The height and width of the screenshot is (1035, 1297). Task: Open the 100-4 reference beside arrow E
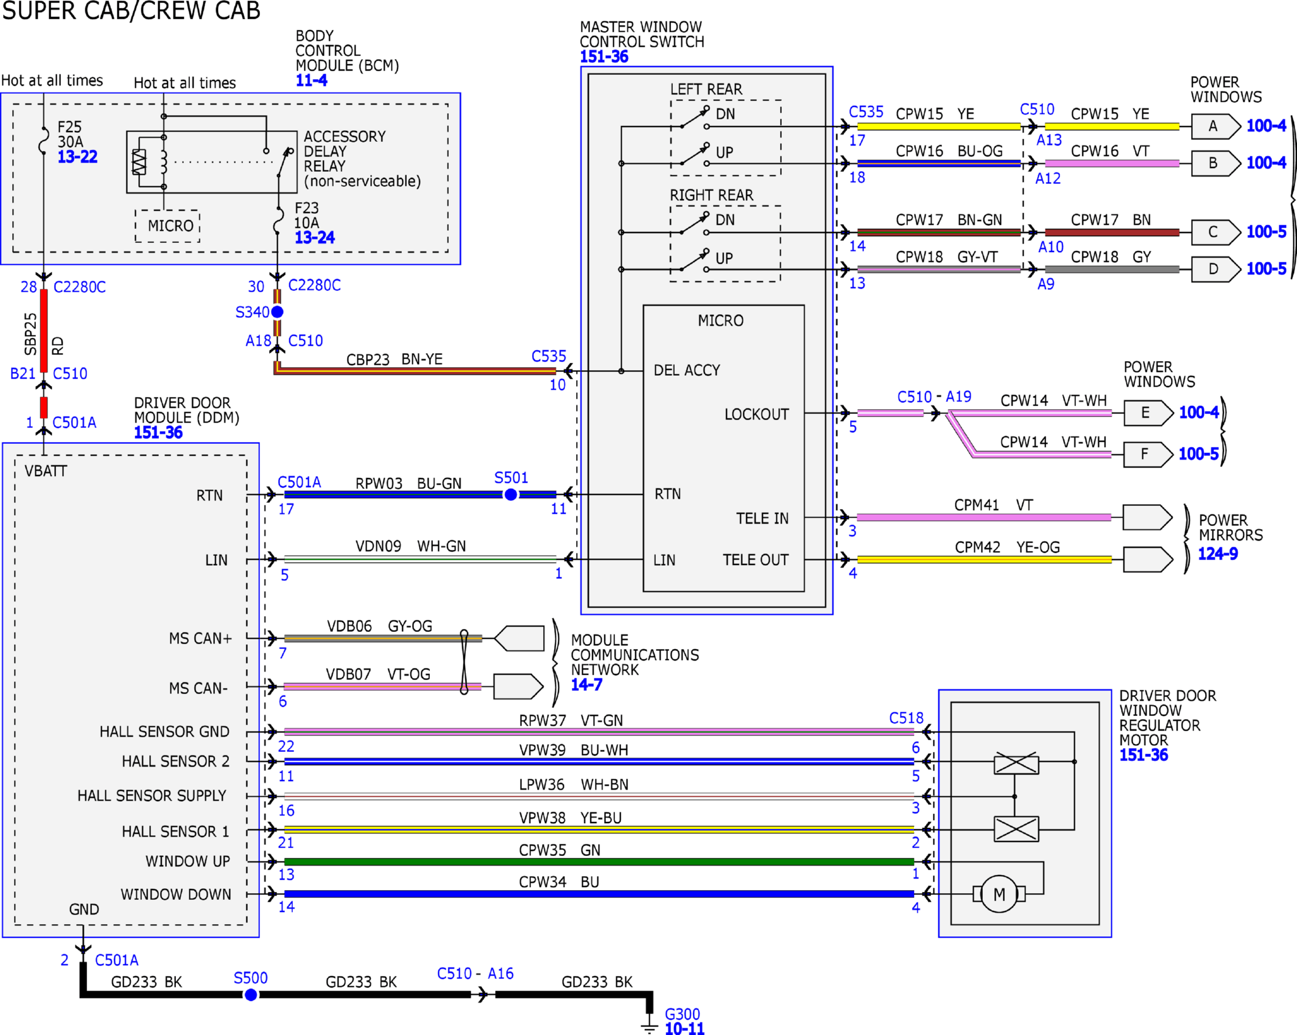(1199, 413)
